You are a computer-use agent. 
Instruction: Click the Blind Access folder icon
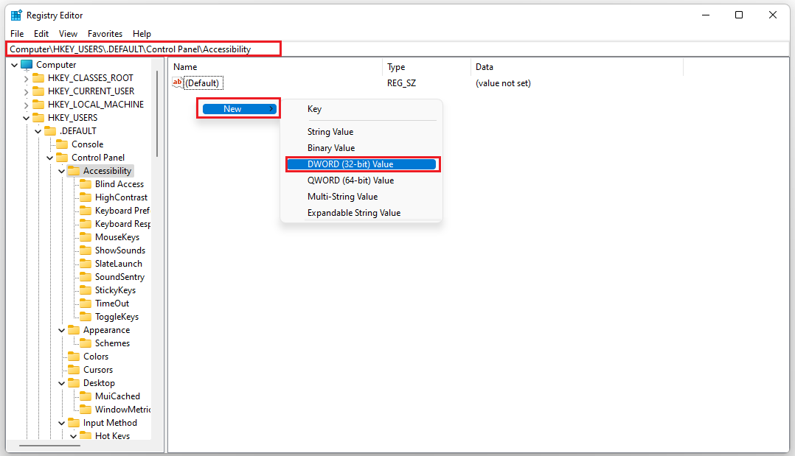[86, 184]
